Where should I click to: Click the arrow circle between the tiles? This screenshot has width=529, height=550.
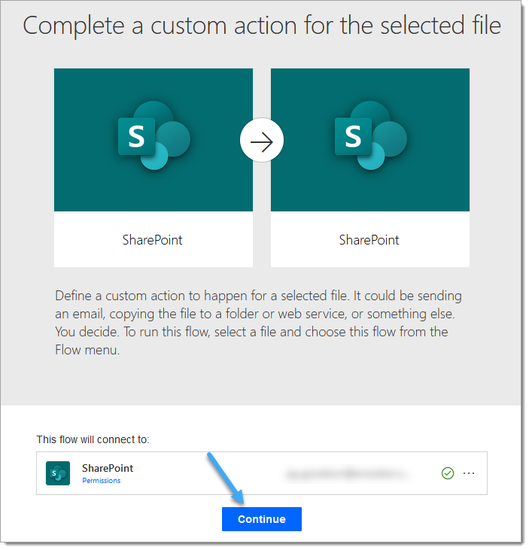click(x=263, y=141)
